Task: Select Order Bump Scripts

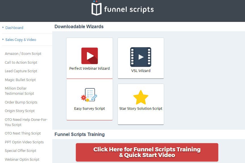Action: (x=21, y=102)
